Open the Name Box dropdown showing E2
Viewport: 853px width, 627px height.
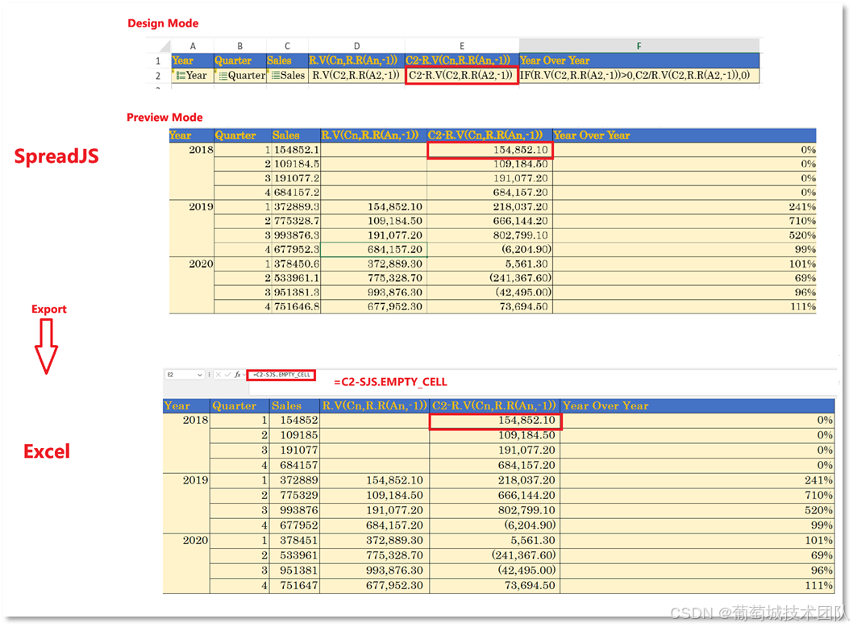click(200, 375)
